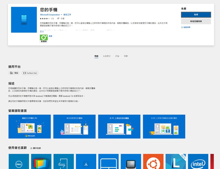Open the Ubuntu app tile
The image size is (220, 169).
pos(153,161)
